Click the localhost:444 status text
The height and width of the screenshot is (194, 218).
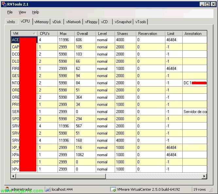(62, 189)
